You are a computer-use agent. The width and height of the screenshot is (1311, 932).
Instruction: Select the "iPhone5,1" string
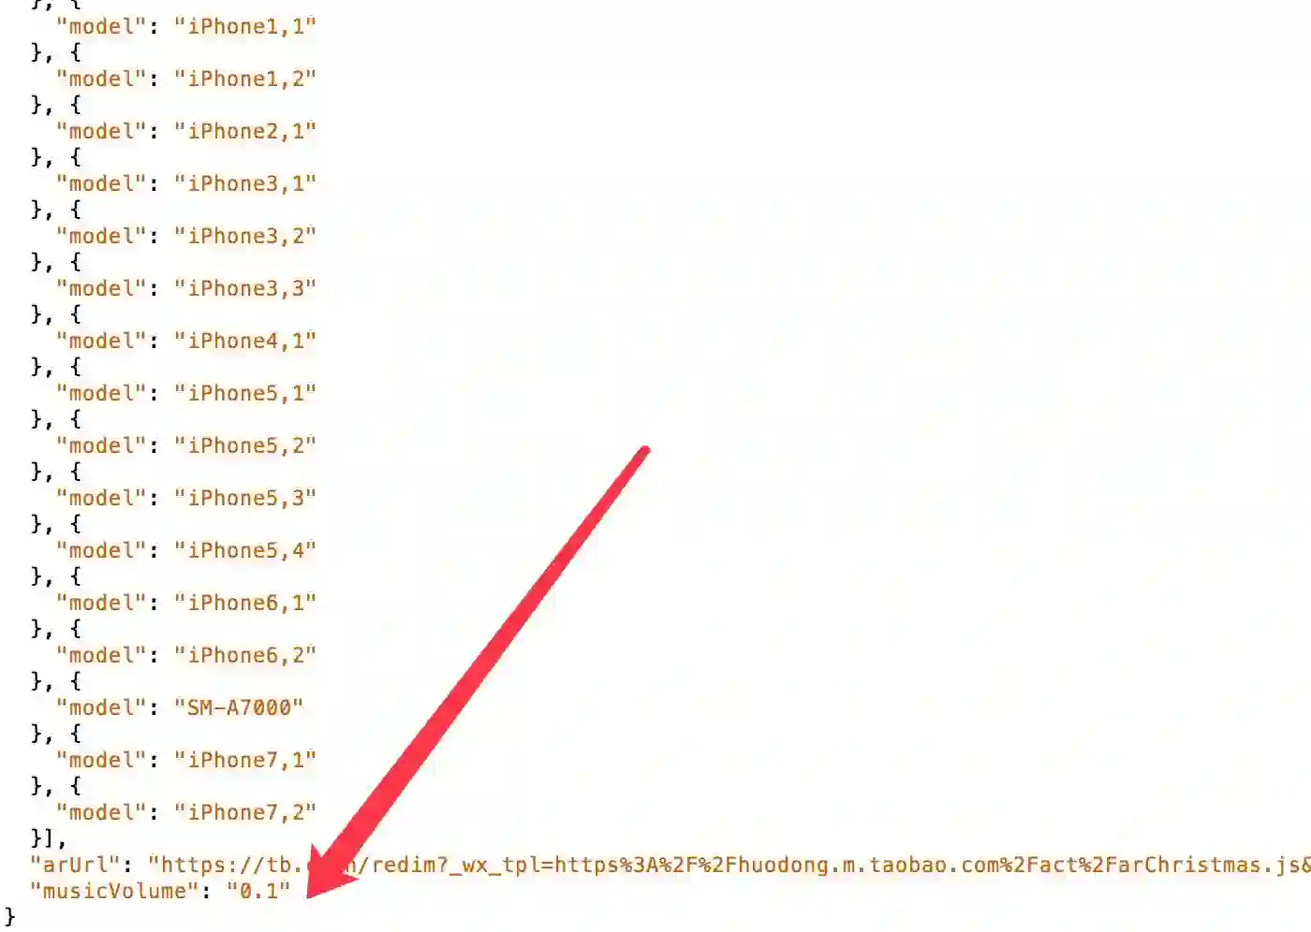245,393
